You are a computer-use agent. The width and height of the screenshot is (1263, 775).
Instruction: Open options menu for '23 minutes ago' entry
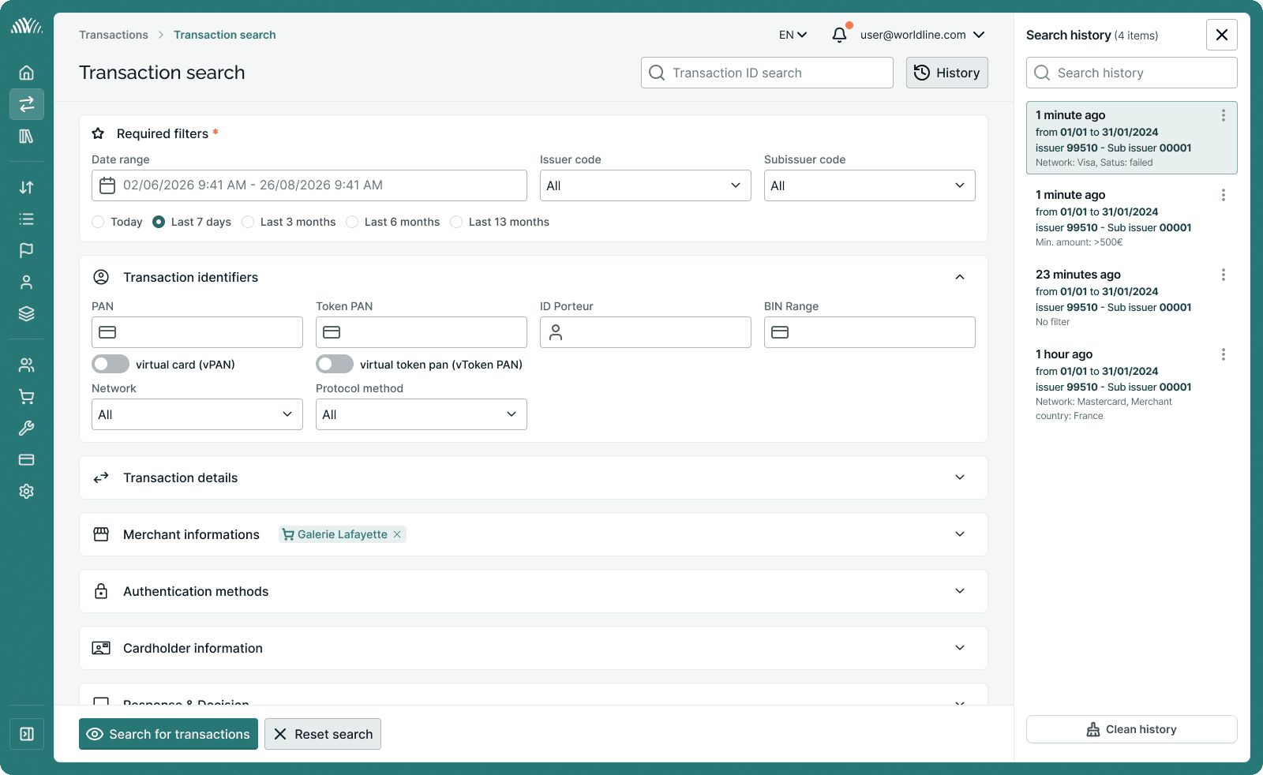(1224, 275)
